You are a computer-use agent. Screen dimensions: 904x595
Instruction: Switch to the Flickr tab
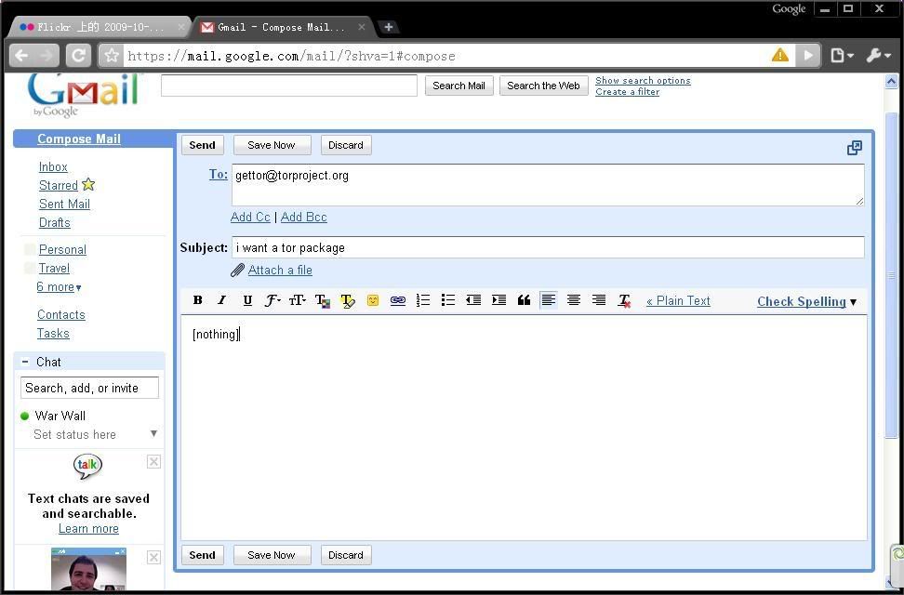coord(100,27)
